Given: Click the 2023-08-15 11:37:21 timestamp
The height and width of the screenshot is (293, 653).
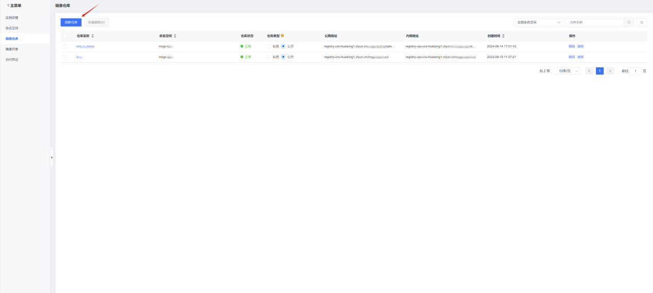Looking at the screenshot, I should pyautogui.click(x=502, y=57).
